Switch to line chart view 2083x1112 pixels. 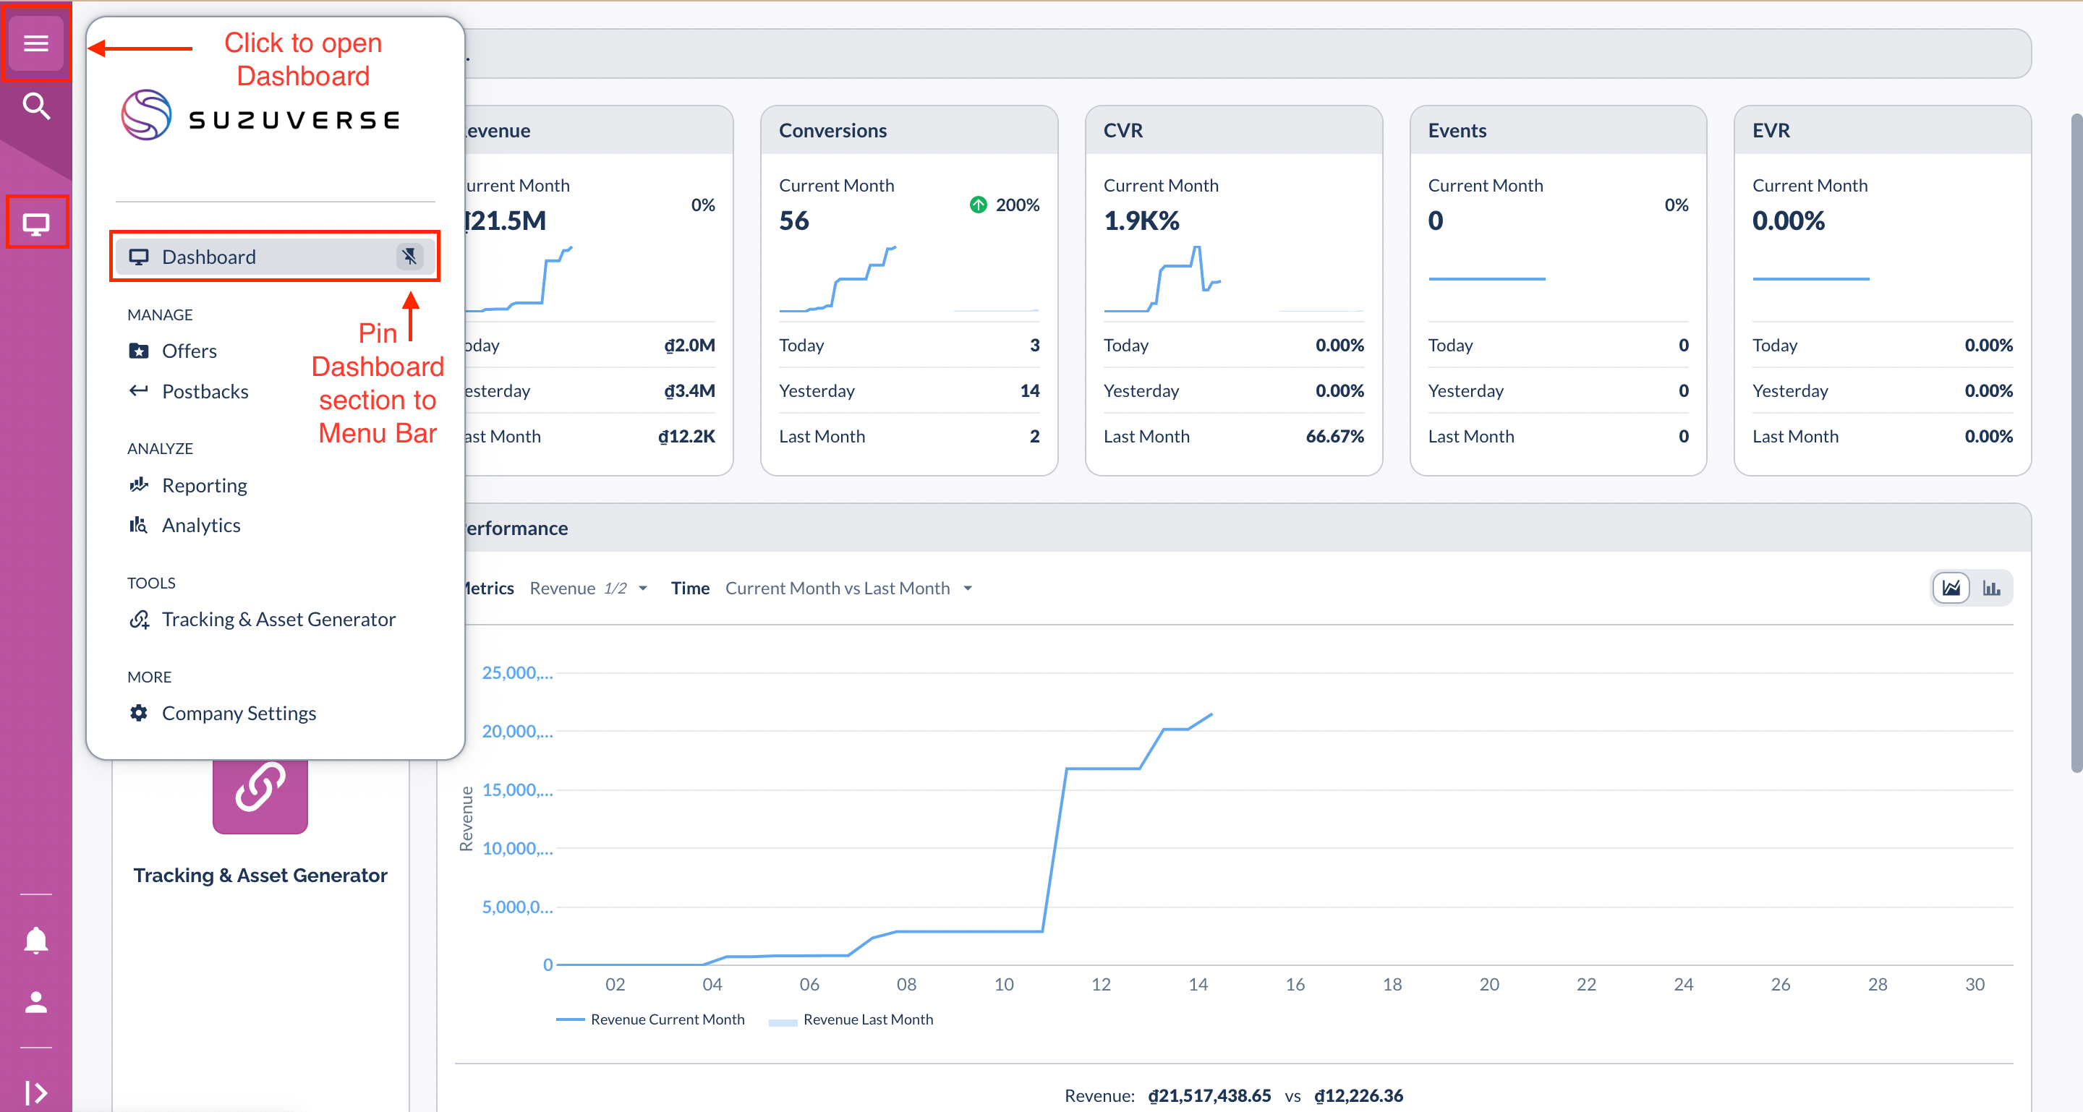point(1951,588)
